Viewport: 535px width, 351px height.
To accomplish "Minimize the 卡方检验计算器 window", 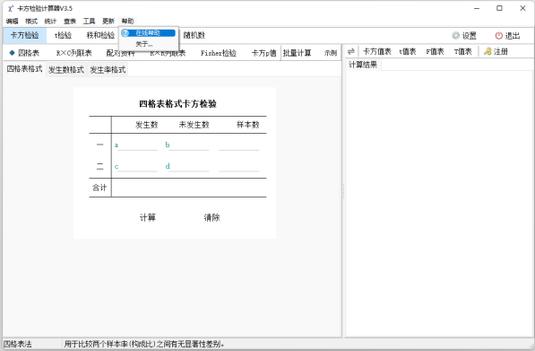I will pyautogui.click(x=477, y=8).
